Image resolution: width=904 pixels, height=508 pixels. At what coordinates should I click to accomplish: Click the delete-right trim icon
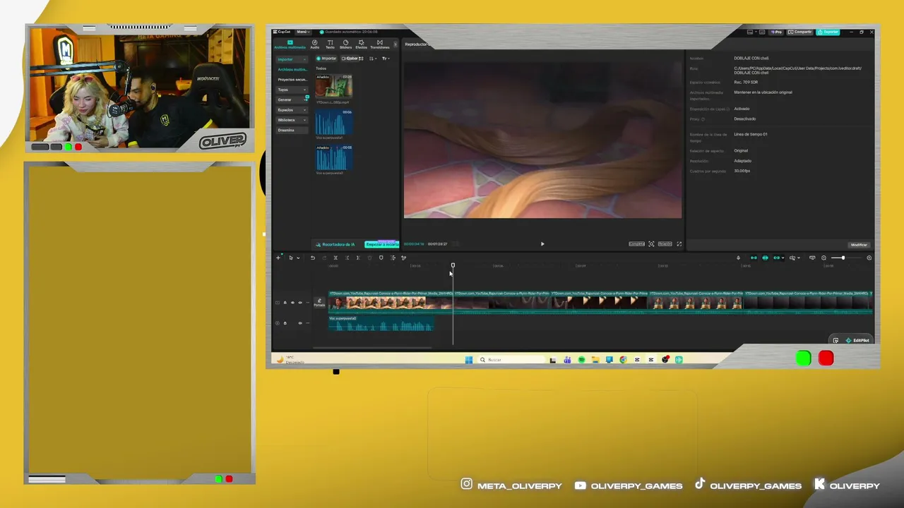pos(358,258)
